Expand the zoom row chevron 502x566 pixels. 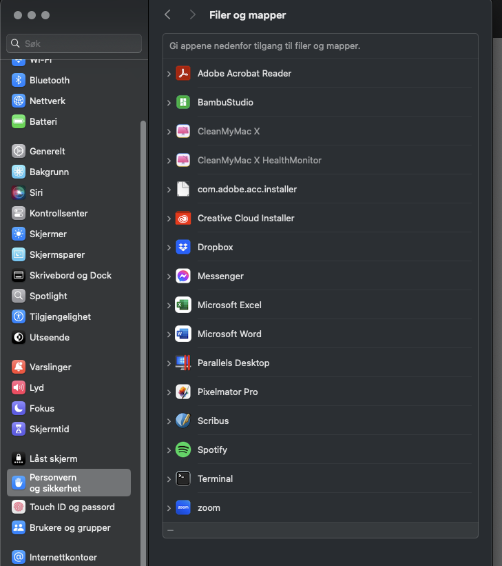[x=169, y=508]
